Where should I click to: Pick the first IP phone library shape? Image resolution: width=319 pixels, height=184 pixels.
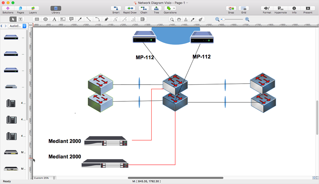coord(11,103)
